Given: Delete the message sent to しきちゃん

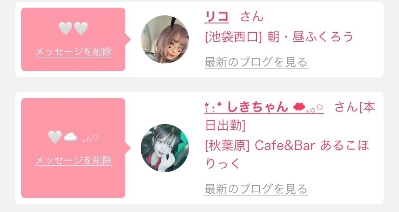Looking at the screenshot, I should tap(73, 161).
